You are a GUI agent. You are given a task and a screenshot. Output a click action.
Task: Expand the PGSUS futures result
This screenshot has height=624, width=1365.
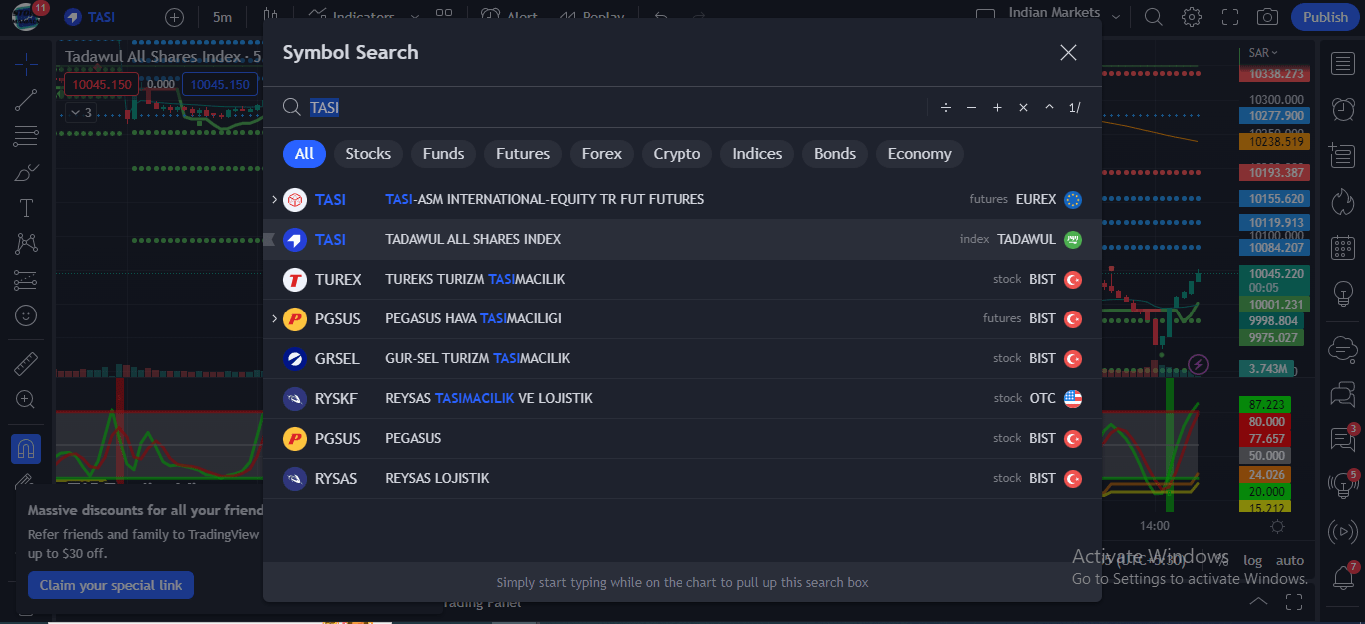[274, 318]
